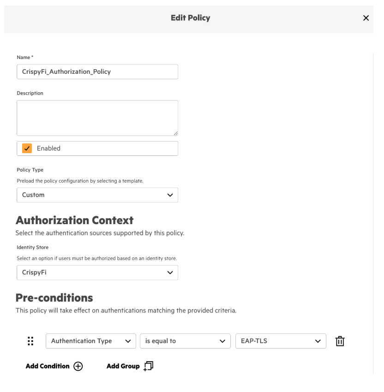384x392 pixels.
Task: Click the chevron arrow of the EAP-TLS field
Action: click(317, 341)
